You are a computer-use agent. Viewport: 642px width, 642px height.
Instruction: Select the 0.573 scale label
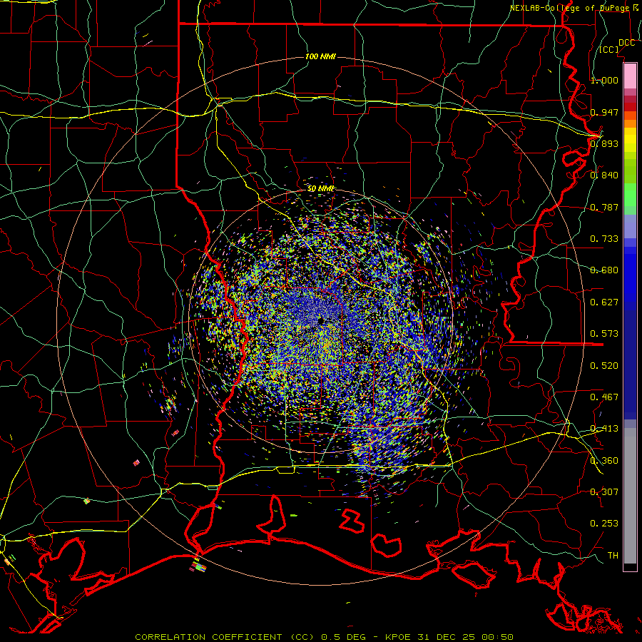click(x=604, y=334)
